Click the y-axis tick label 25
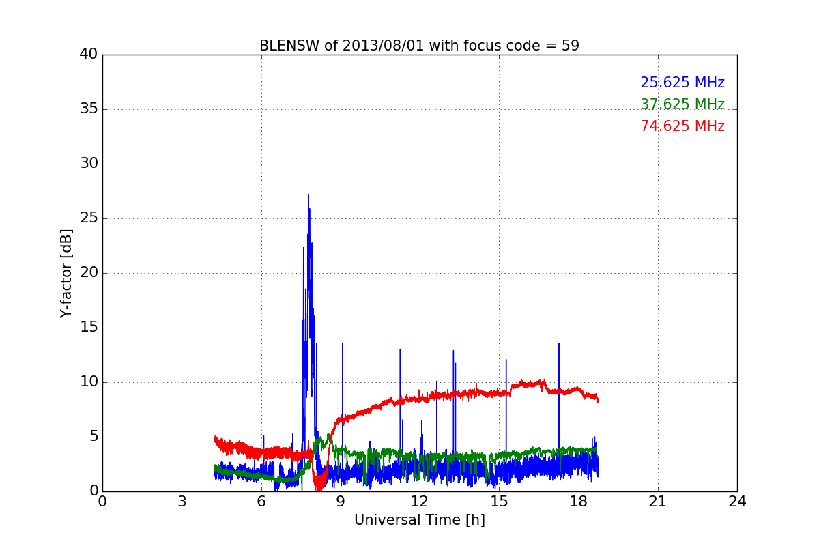Screen dimensions: 819x546 click(89, 218)
